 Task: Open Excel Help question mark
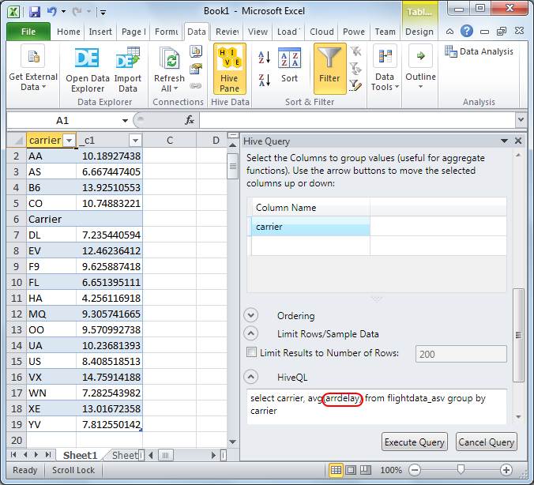(467, 32)
